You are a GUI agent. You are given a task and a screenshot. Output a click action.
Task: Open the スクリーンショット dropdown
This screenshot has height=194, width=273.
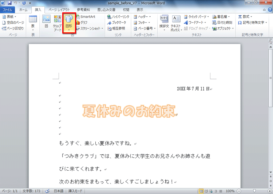[90, 28]
